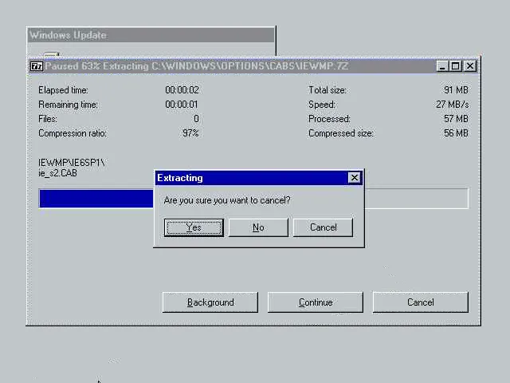510x383 pixels.
Task: Click the Files count value 0
Action: (196, 119)
